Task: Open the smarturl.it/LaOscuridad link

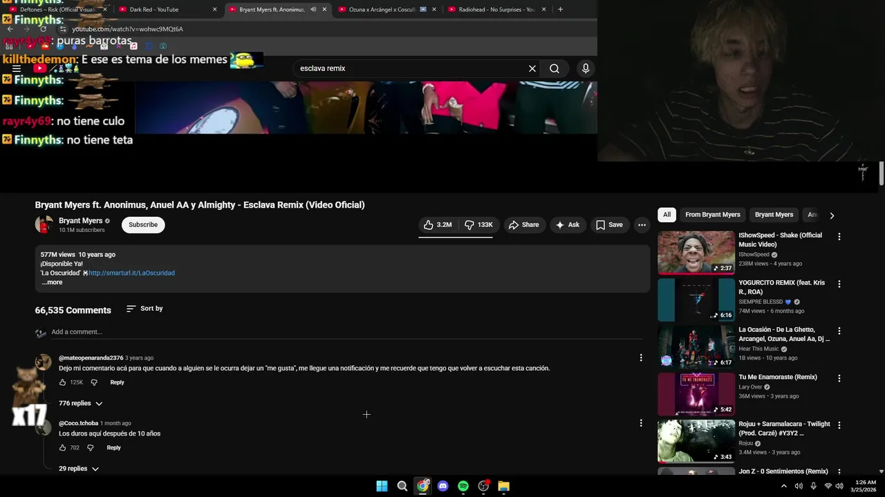Action: (131, 273)
